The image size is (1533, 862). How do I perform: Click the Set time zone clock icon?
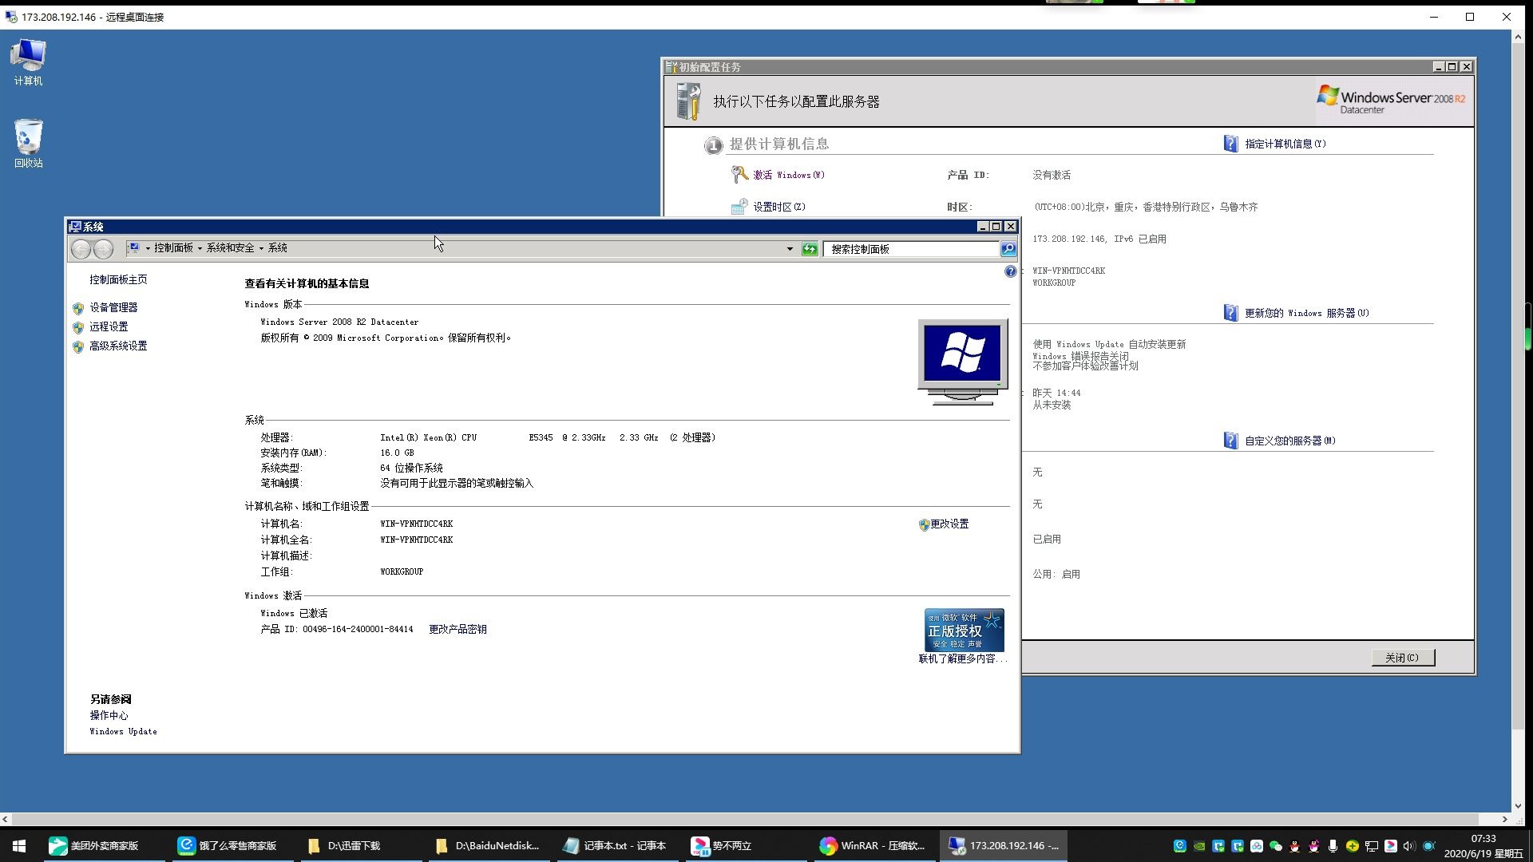coord(739,207)
